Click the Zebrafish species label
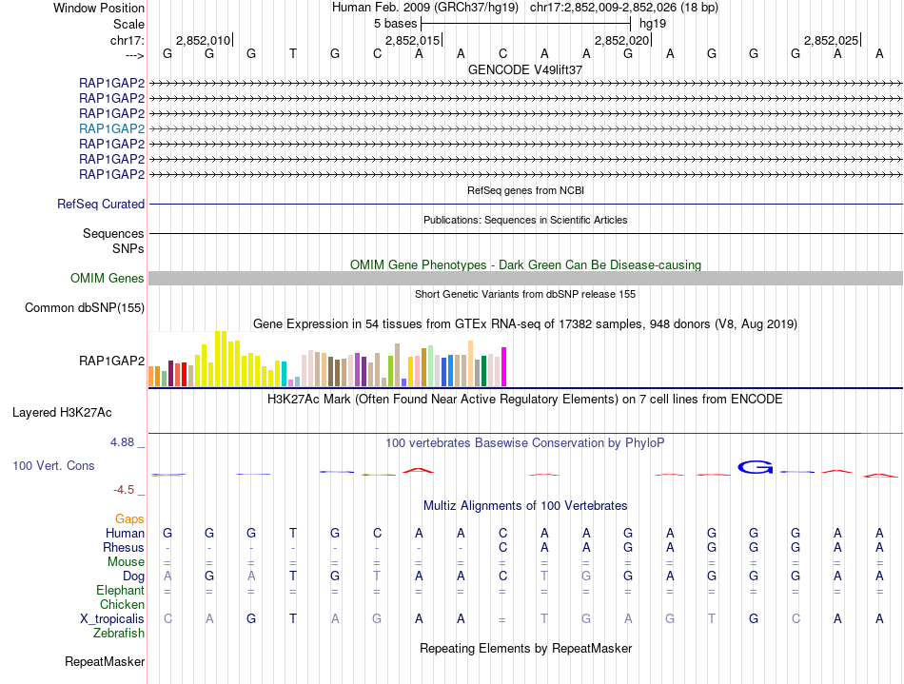This screenshot has width=904, height=684. pos(119,634)
